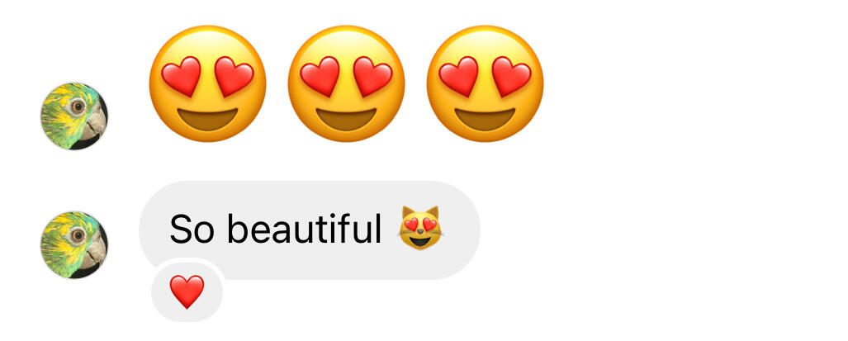Screen dimensions: 848x341
Task: Open the reaction pill under the message bubble
Action: pos(187,291)
